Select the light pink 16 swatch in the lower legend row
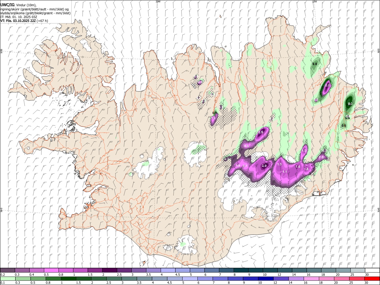380x285 pixels. 311,278
